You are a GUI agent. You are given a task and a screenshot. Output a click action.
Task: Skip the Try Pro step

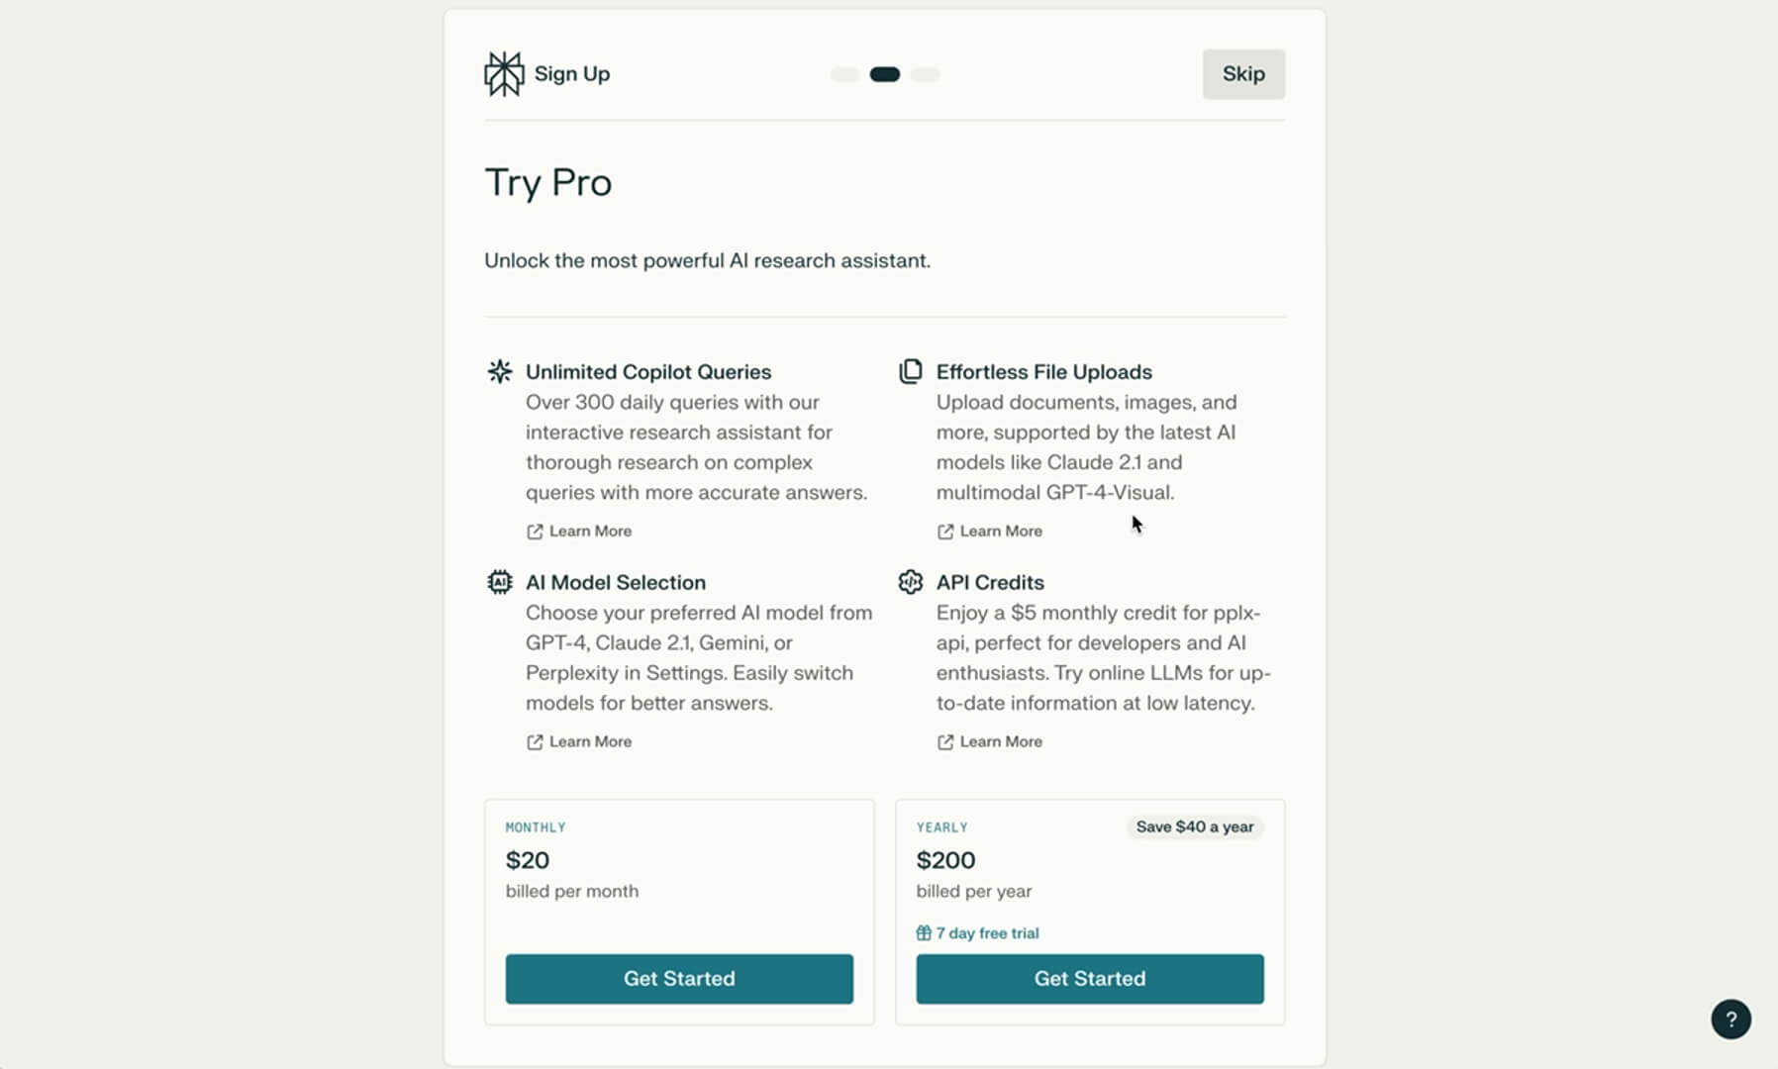coord(1243,73)
